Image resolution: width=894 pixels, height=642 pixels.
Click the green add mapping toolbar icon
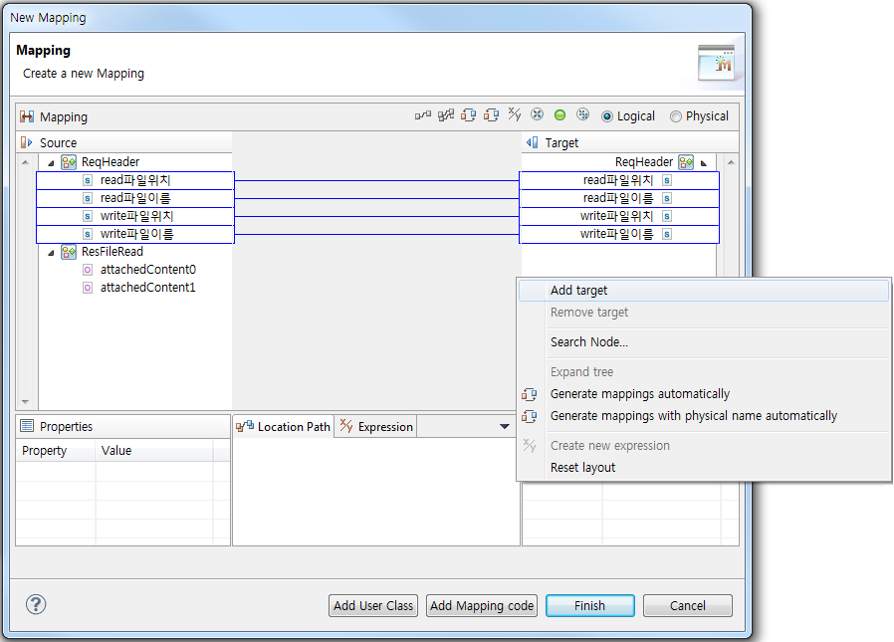pos(559,114)
